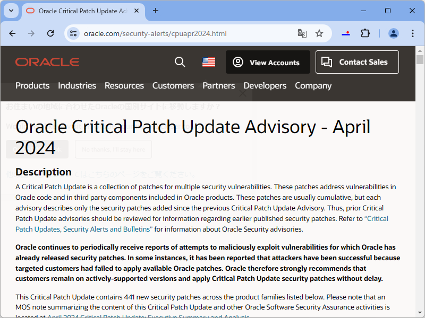Click the View Accounts button
The height and width of the screenshot is (318, 425).
(268, 62)
